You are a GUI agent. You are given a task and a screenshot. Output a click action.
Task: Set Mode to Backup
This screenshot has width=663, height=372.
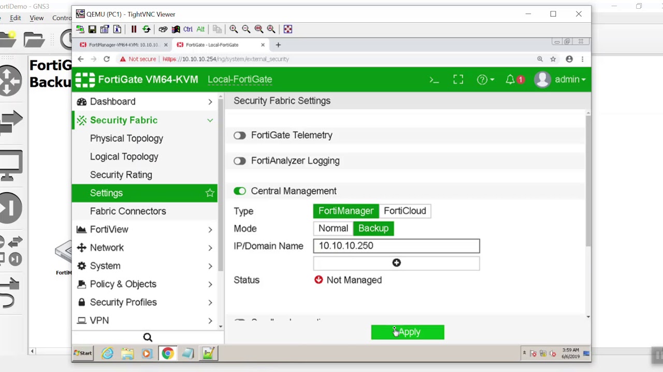click(x=373, y=228)
